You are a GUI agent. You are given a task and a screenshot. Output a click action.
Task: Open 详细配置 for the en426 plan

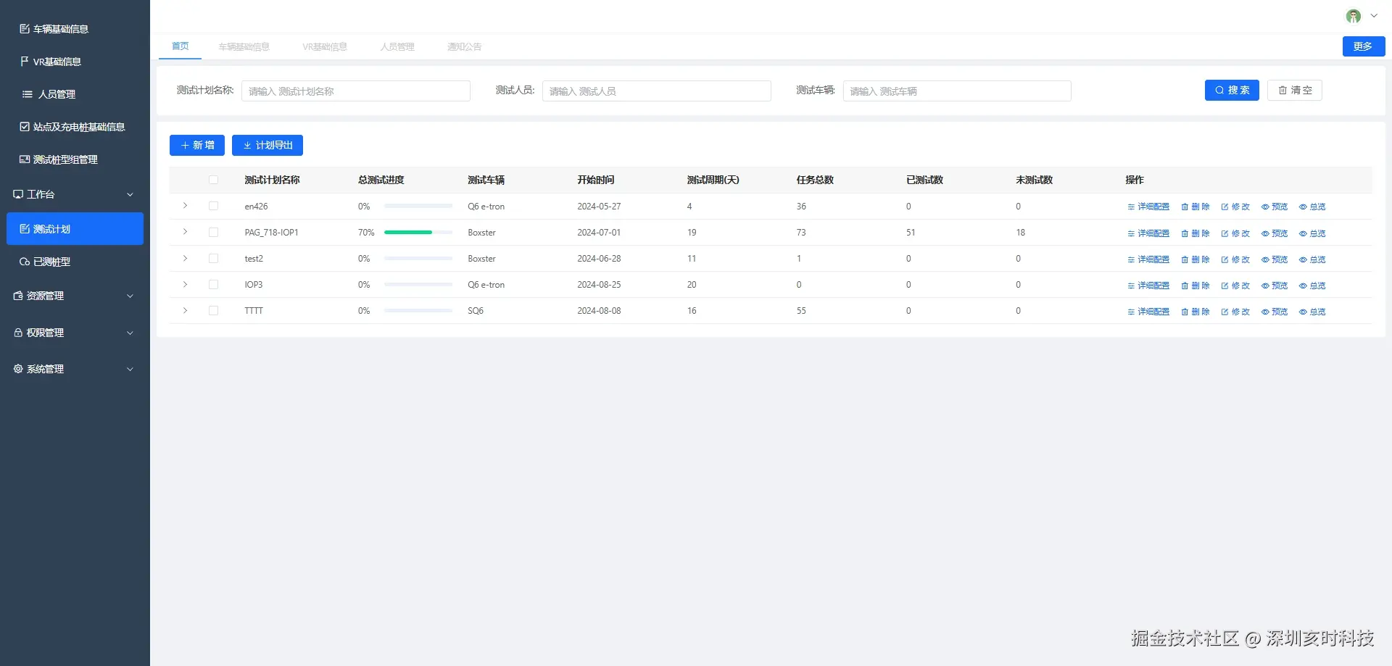[1148, 207]
